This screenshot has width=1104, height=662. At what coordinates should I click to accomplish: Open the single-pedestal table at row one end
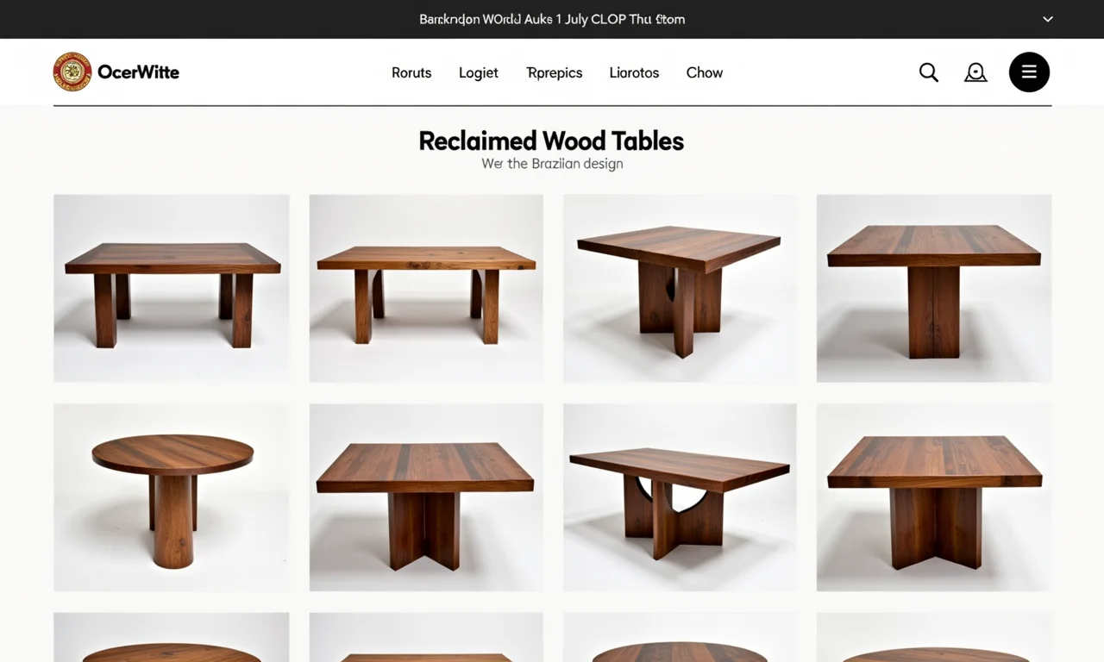[934, 288]
